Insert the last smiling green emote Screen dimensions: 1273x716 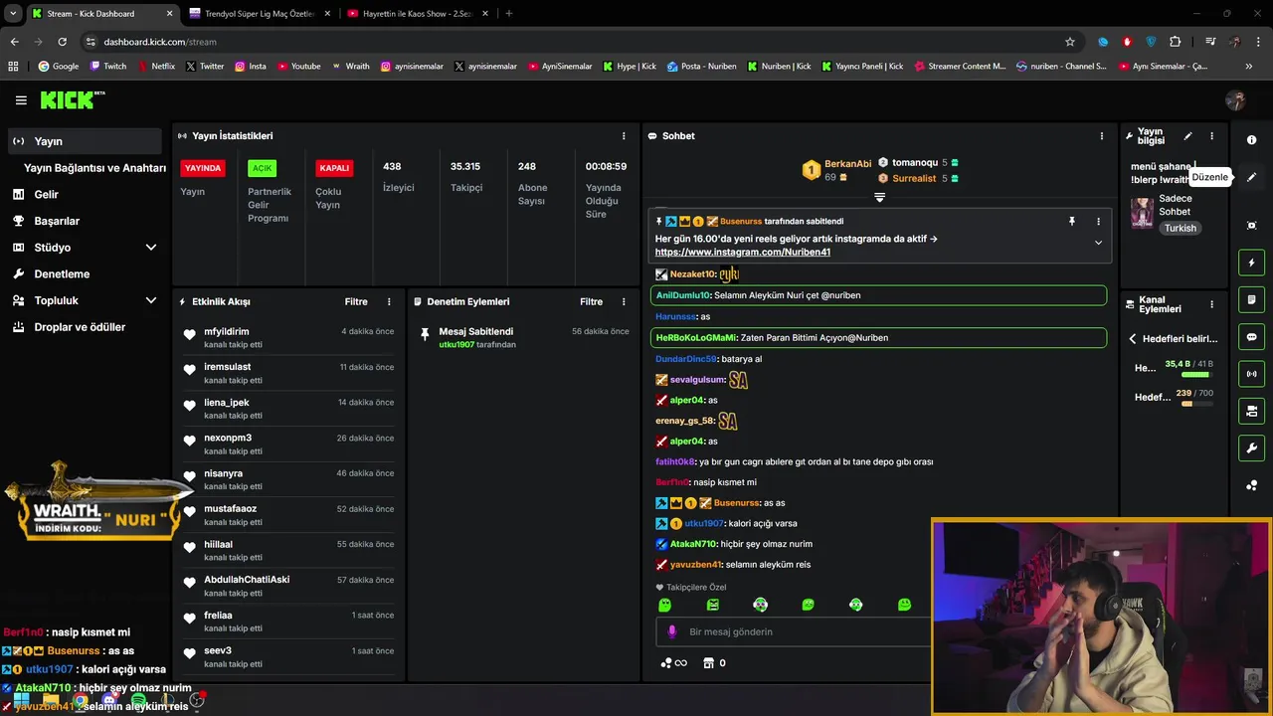(904, 605)
